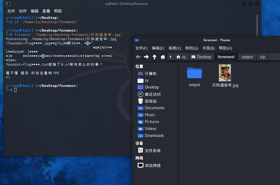Open the 只知道坐牢.jpg thumbnail

click(x=225, y=73)
